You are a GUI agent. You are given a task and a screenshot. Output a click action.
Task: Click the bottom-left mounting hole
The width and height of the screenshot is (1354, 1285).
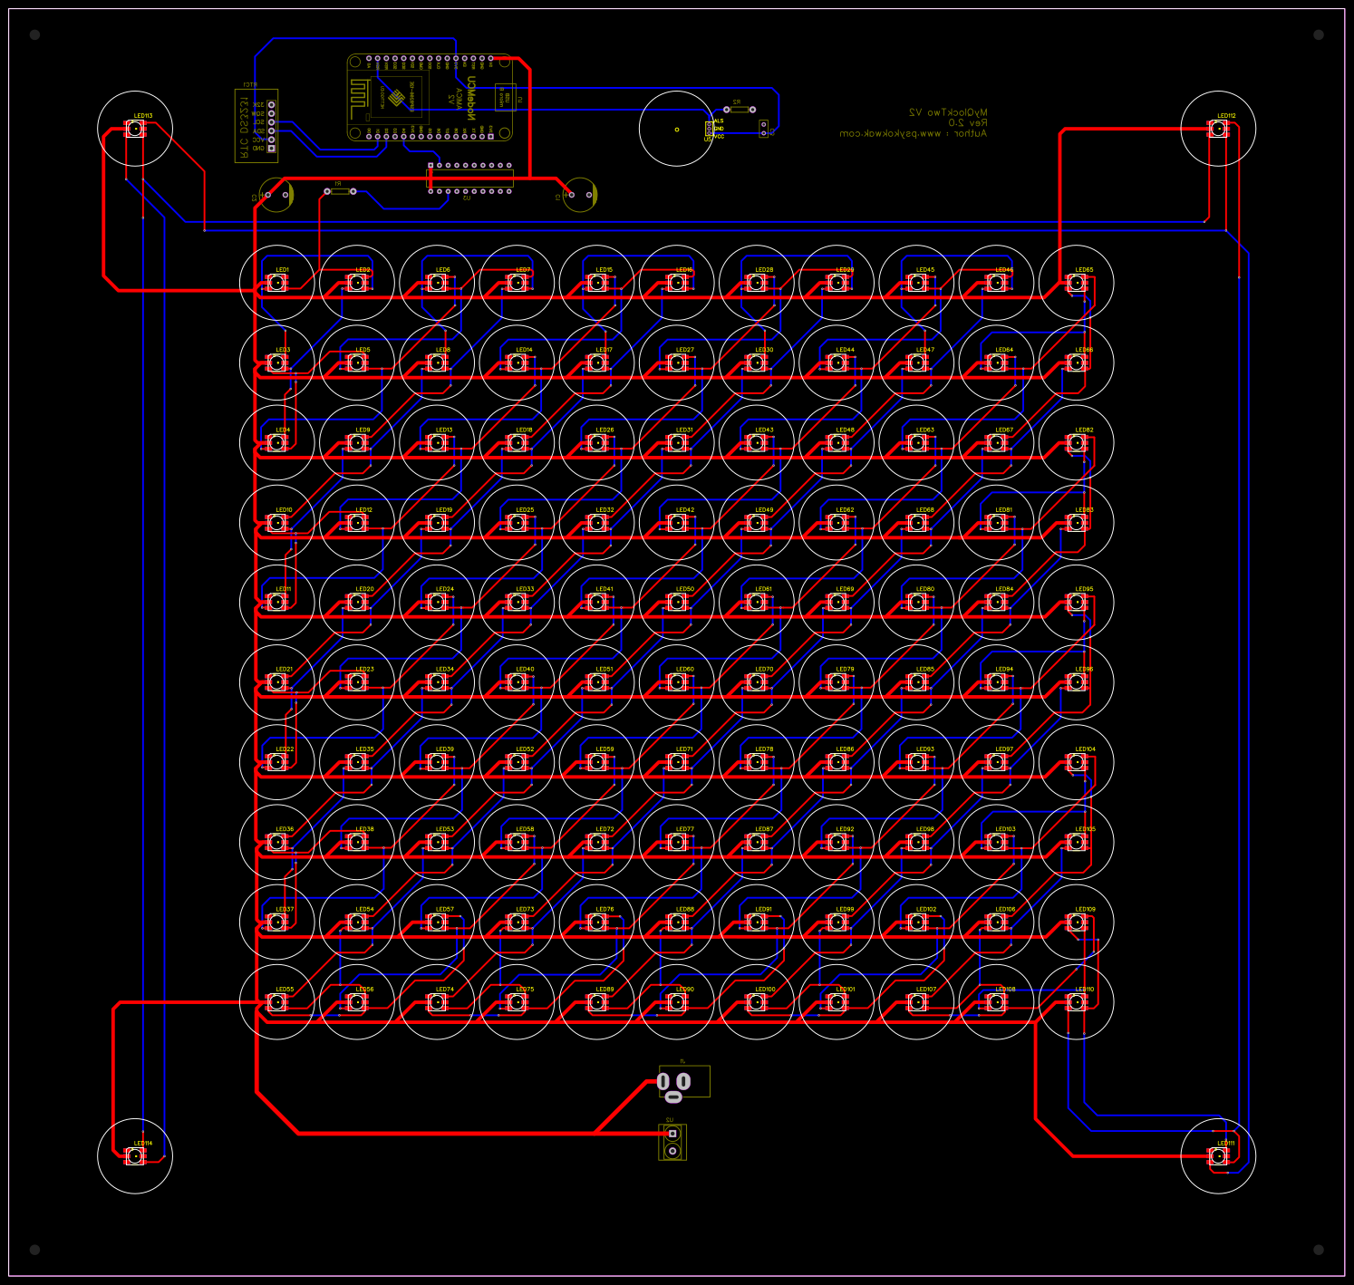pos(34,1250)
